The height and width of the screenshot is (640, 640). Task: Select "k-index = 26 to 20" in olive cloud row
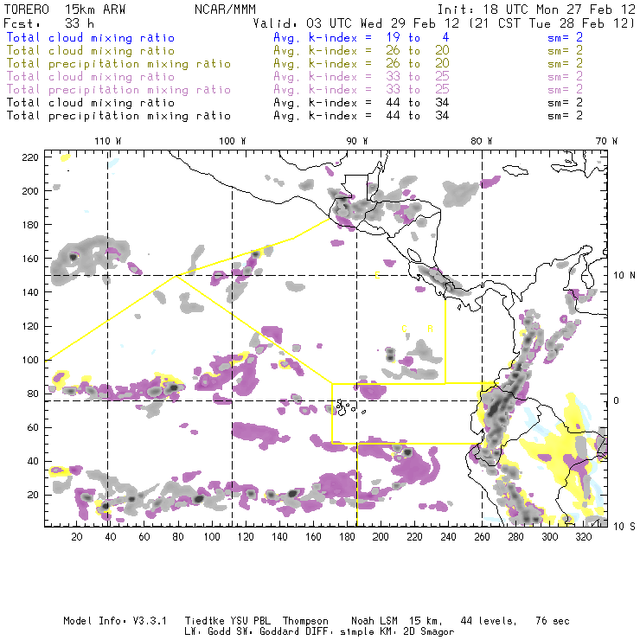pyautogui.click(x=379, y=51)
